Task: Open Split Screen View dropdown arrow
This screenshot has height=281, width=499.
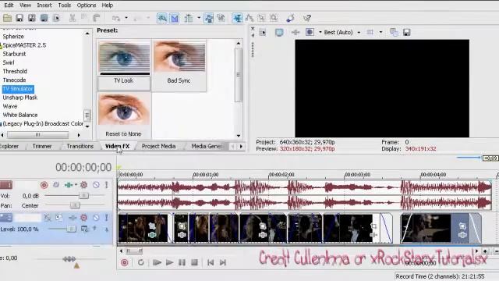Action: click(x=320, y=32)
